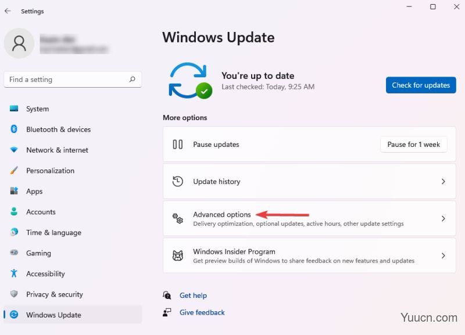
Task: Click the Gaming controller icon
Action: pos(13,253)
